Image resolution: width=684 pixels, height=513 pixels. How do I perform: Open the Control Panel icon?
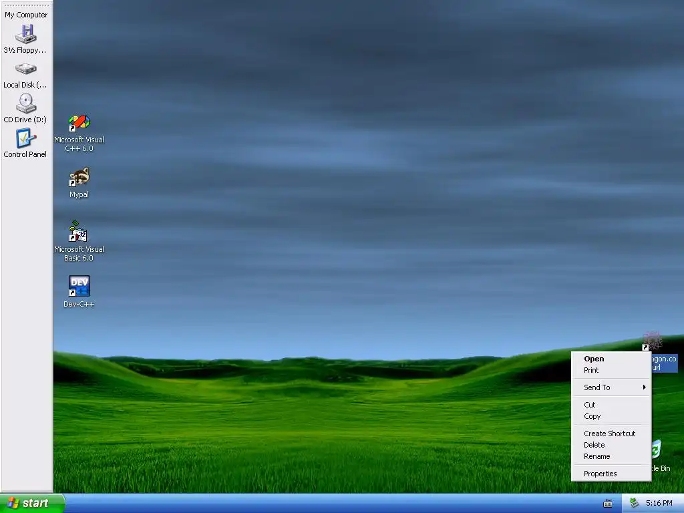coord(26,138)
